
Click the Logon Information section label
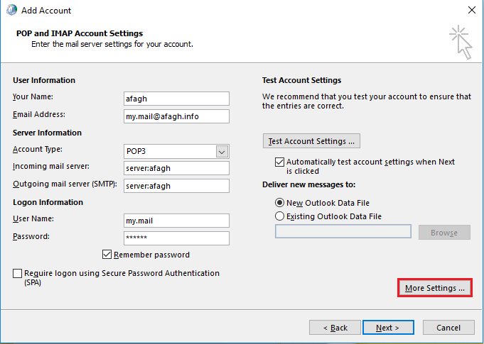[48, 202]
